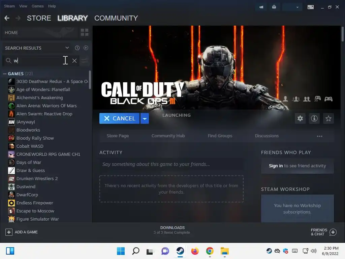Expand the Search Results collection dropdown
The image size is (345, 259).
[x=67, y=48]
